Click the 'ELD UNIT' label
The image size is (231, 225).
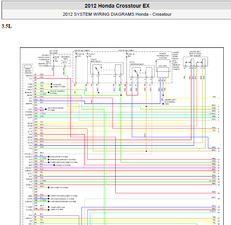(163, 66)
